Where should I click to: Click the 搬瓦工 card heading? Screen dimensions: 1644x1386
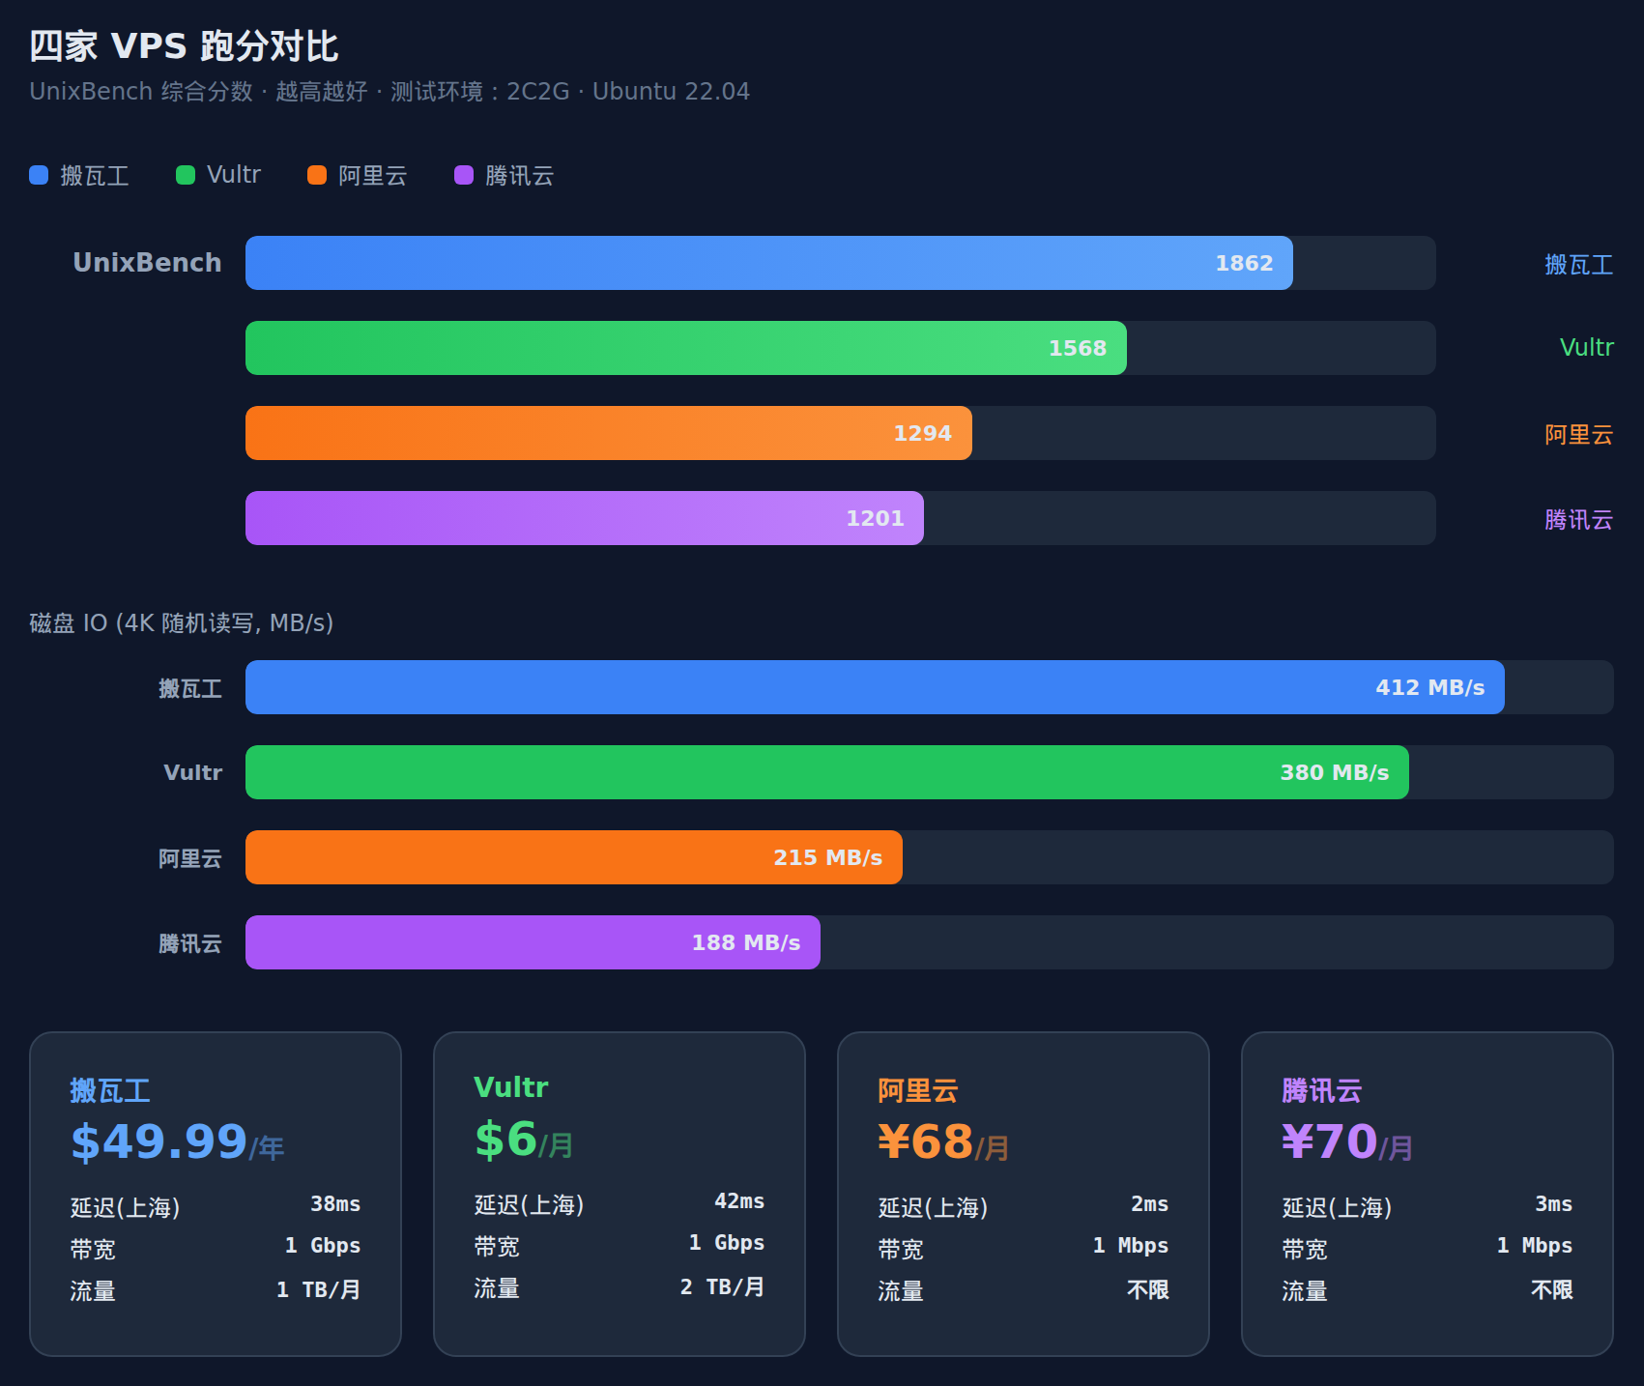[x=110, y=1091]
